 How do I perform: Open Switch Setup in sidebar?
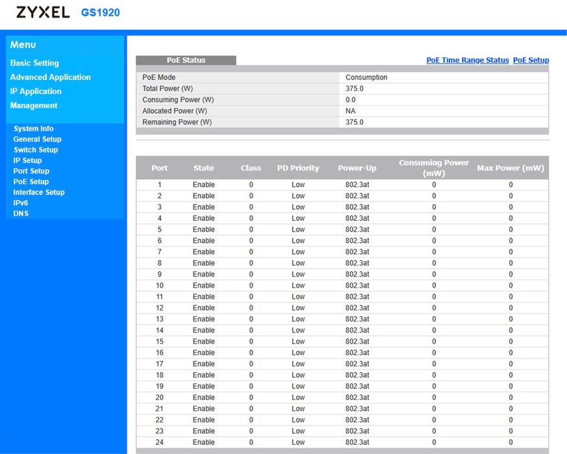coord(36,149)
